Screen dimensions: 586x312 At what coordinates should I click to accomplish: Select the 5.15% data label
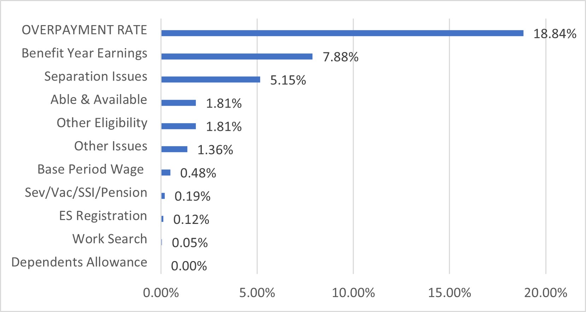tap(288, 80)
